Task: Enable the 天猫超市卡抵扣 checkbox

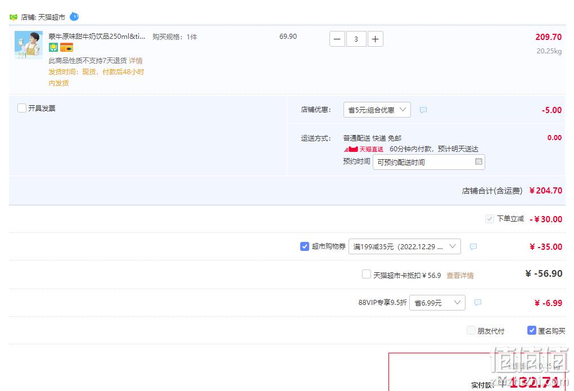Action: [x=367, y=274]
